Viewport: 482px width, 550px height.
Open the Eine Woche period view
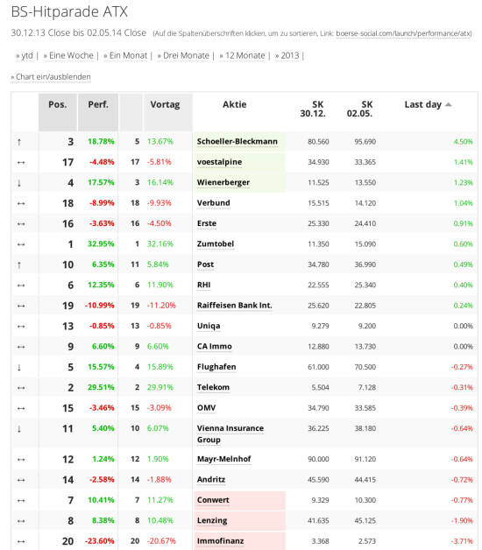click(71, 55)
